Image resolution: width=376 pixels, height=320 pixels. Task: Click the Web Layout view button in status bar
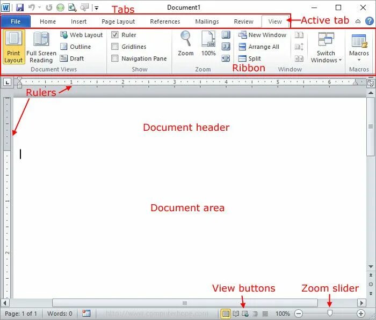click(245, 314)
